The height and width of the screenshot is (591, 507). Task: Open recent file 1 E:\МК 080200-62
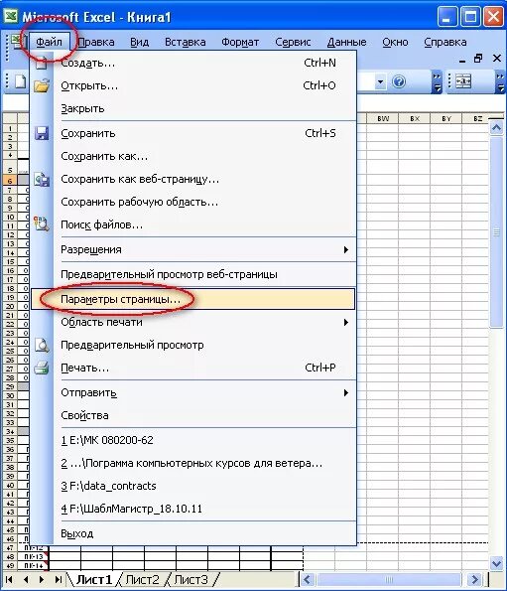point(193,440)
